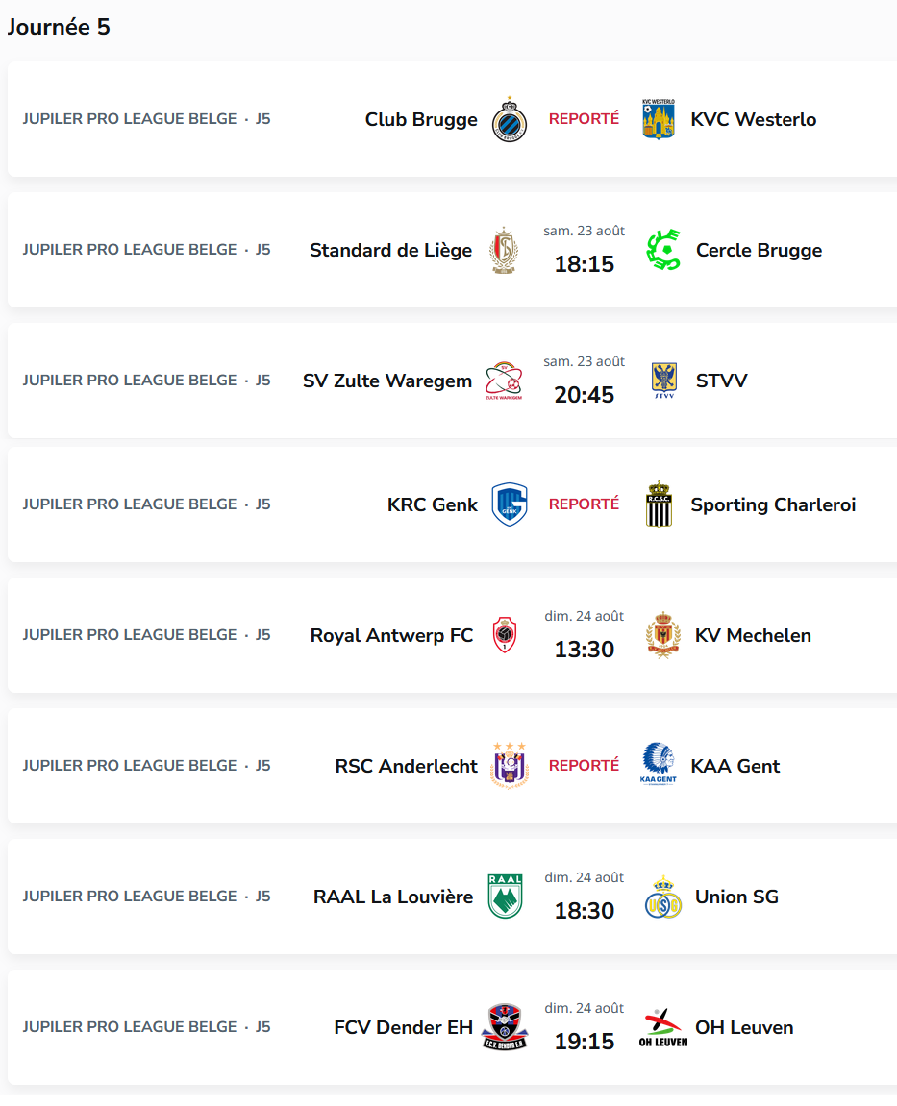
Task: Click the green Cercle Brugge logo
Action: pyautogui.click(x=663, y=250)
